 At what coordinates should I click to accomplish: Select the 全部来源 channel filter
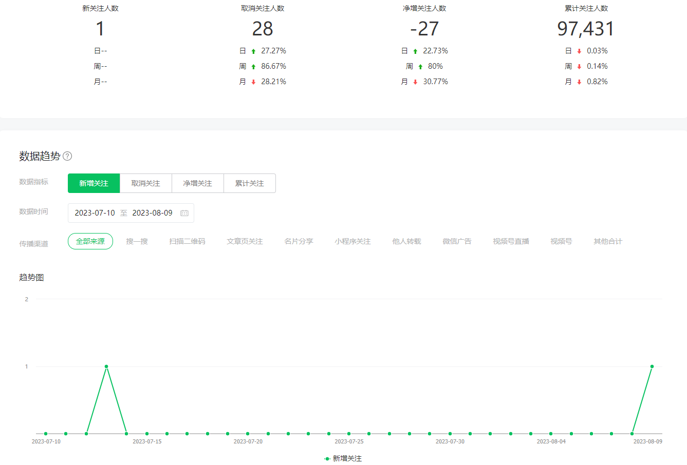click(x=90, y=241)
